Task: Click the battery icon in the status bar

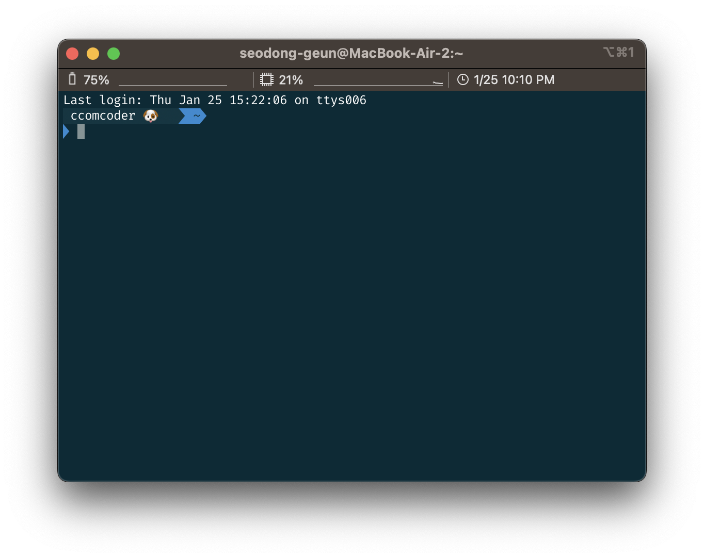Action: [x=73, y=79]
